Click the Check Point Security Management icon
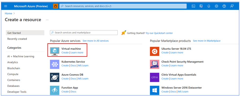Viewport: 241px width, 96px height. tap(155, 64)
